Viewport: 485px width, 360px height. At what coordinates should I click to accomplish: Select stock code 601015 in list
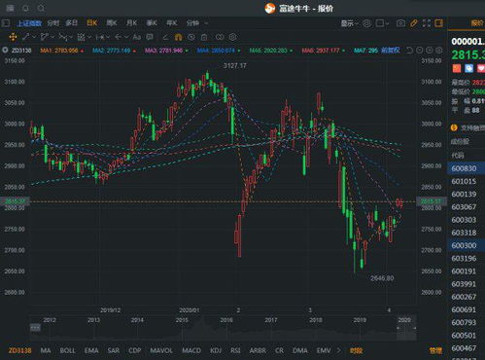tap(464, 181)
